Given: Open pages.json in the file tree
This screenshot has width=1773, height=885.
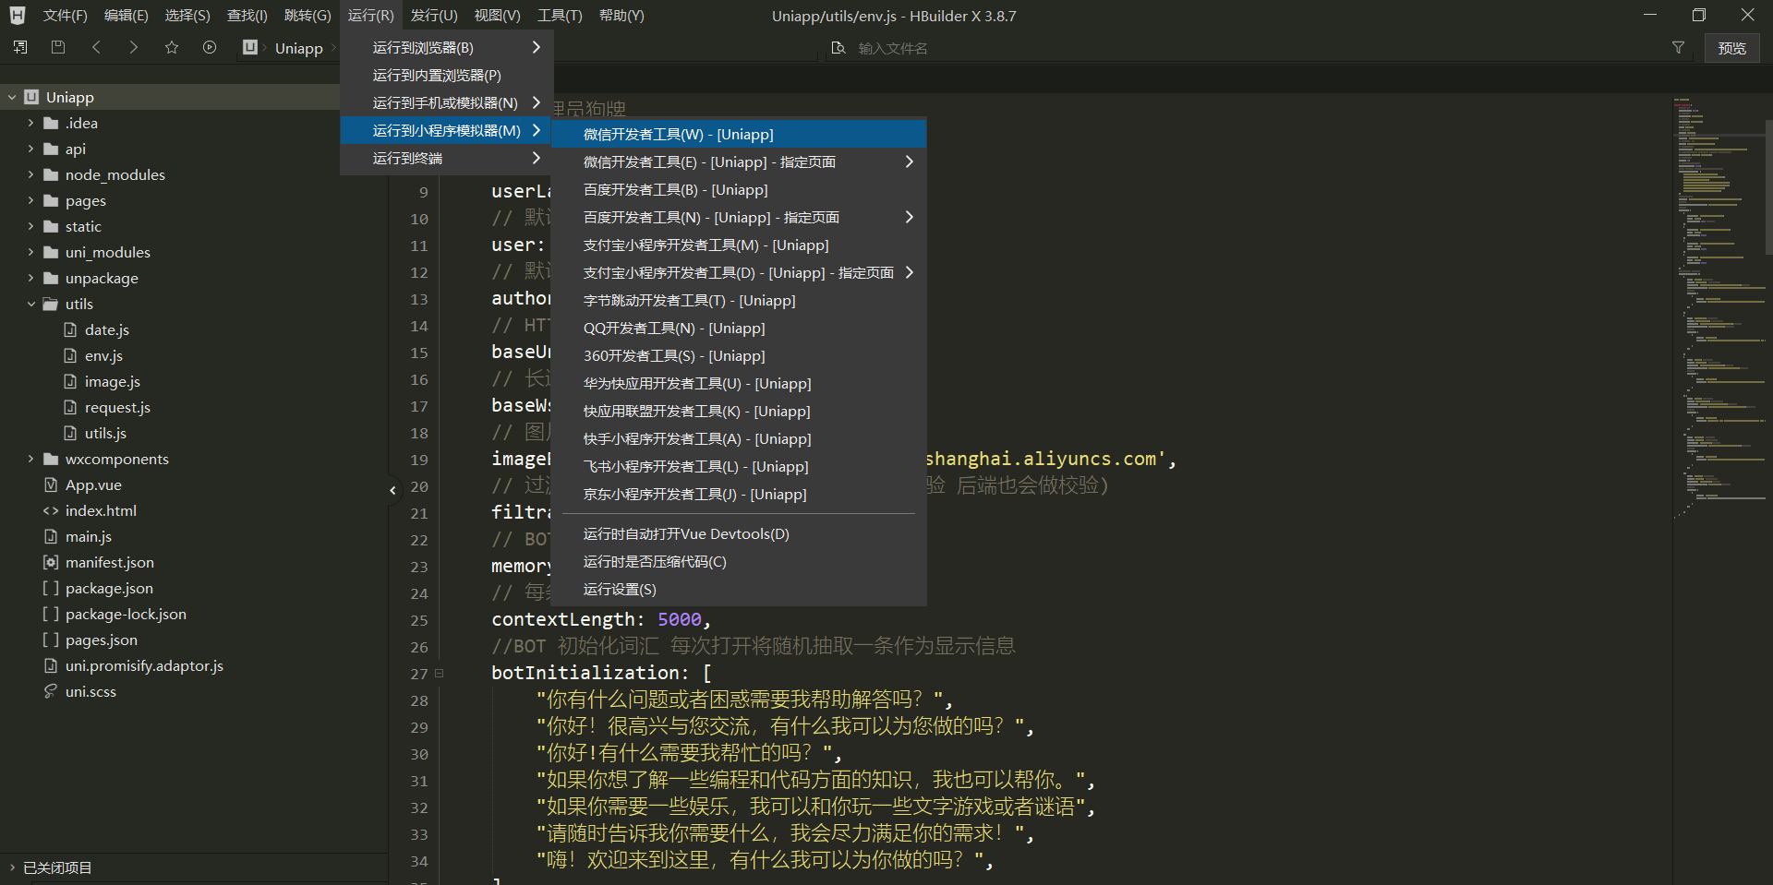Looking at the screenshot, I should [101, 640].
